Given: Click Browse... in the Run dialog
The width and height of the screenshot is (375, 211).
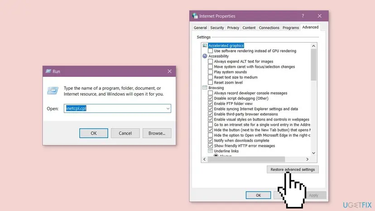Looking at the screenshot, I should (x=157, y=133).
